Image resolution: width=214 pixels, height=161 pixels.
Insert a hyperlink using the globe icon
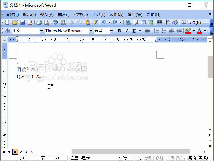[x=128, y=22]
